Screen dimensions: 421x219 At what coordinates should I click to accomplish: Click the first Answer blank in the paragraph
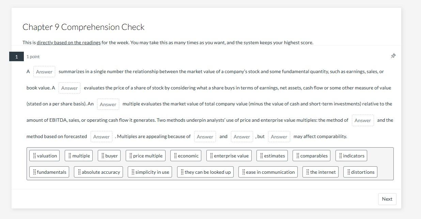point(44,71)
